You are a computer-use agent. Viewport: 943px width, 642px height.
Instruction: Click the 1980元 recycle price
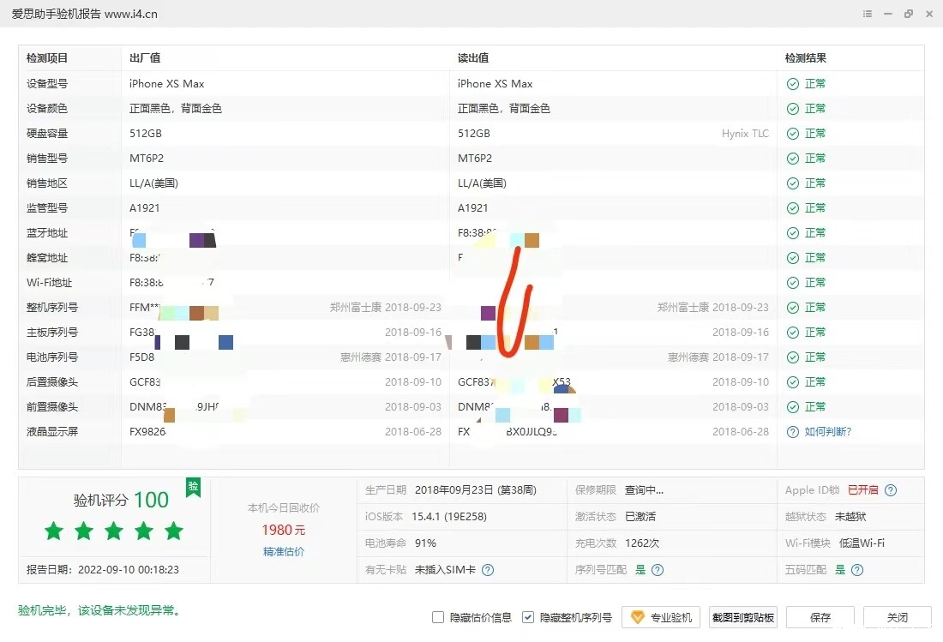283,530
